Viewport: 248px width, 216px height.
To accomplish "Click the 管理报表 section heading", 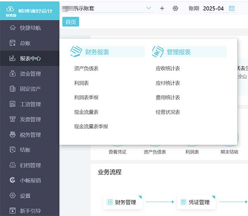I will pos(179,52).
